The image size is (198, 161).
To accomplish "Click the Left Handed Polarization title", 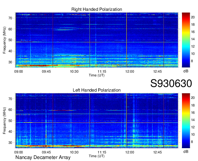I will coord(97,90).
